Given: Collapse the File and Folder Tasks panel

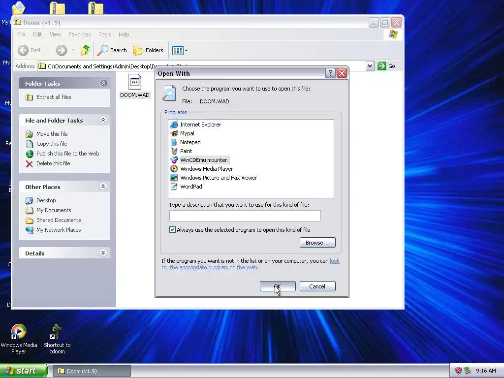Looking at the screenshot, I should point(103,120).
